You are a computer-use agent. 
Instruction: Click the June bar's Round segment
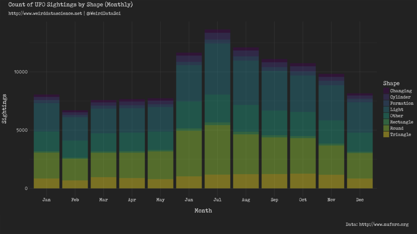click(189, 154)
